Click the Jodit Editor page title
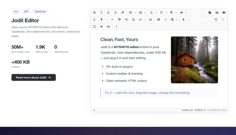This screenshot has height=135, width=236. pyautogui.click(x=25, y=21)
